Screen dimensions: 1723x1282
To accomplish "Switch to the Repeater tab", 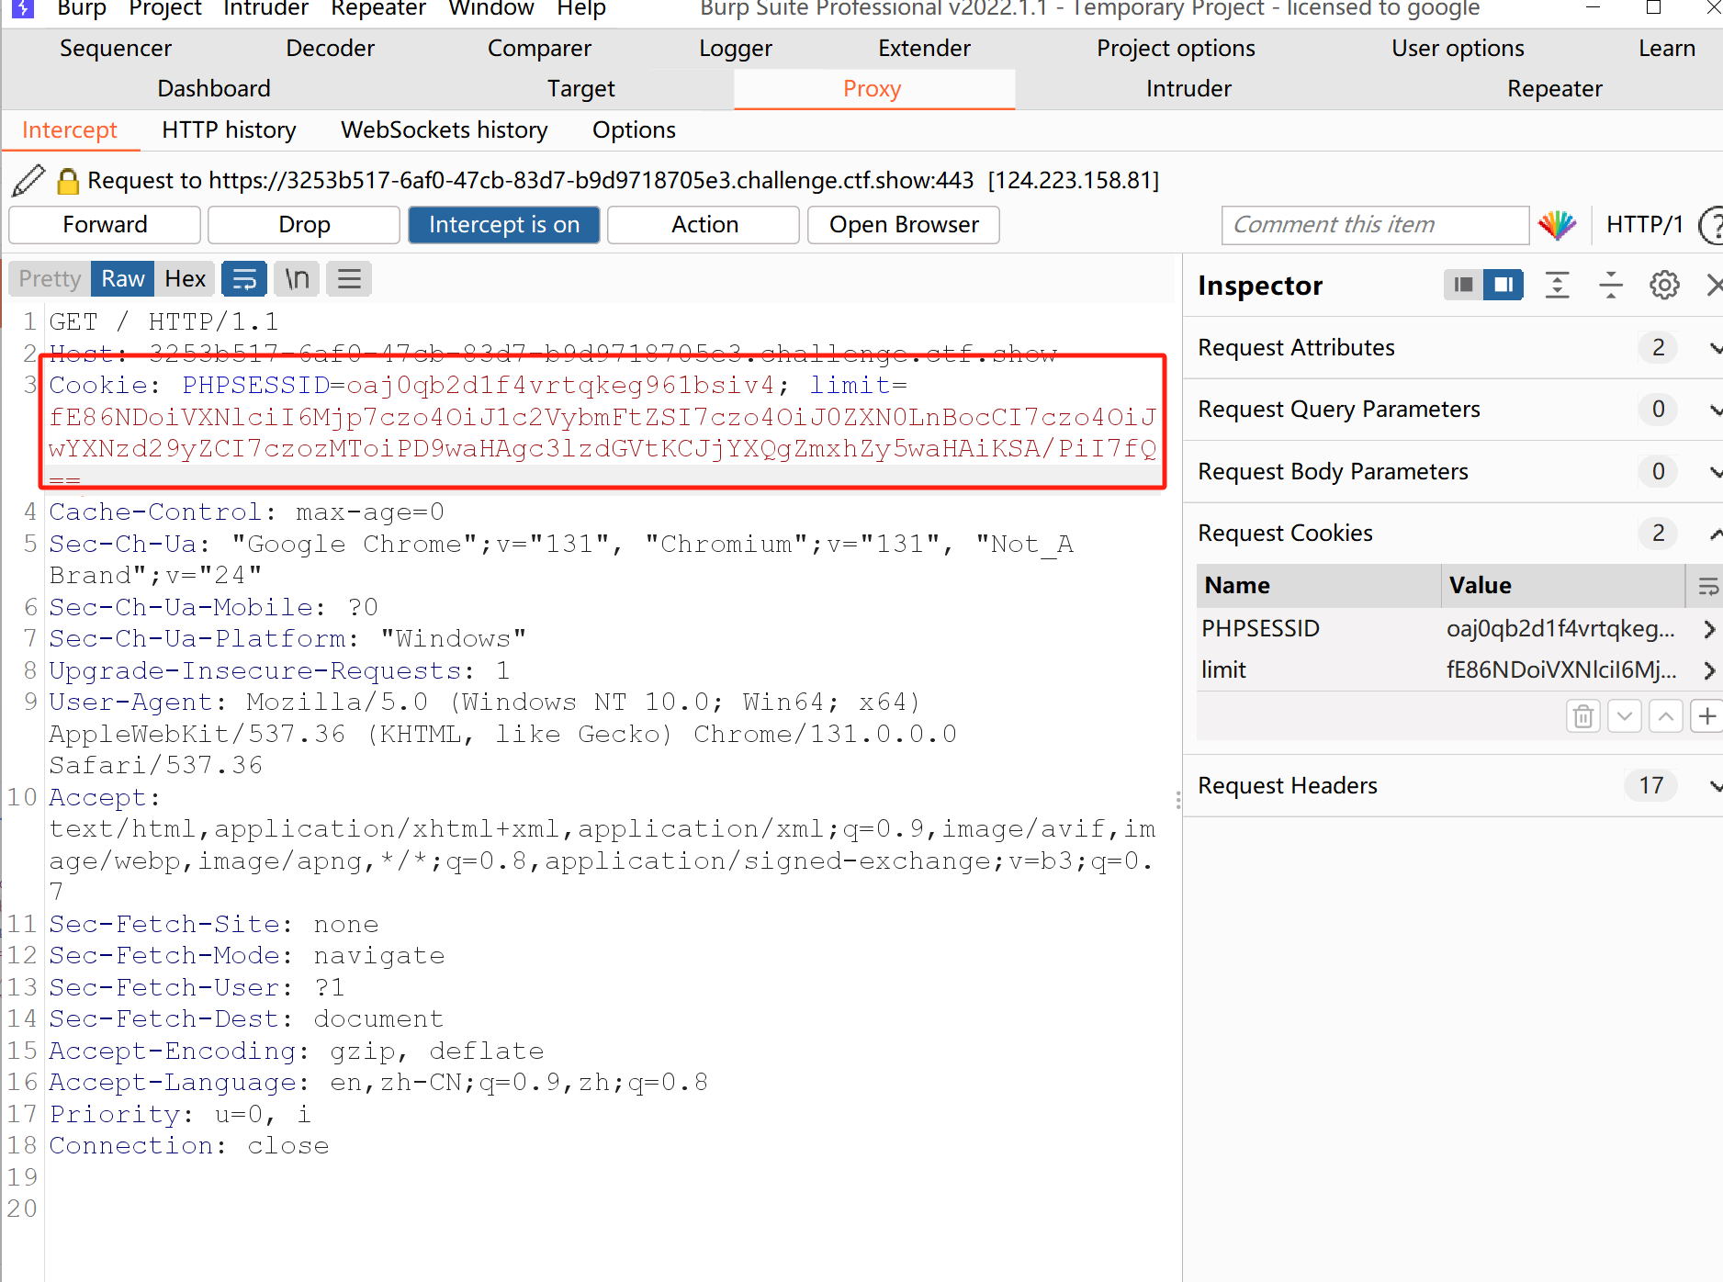I will click(x=1554, y=89).
